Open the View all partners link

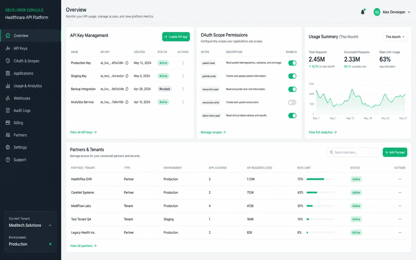click(x=83, y=246)
